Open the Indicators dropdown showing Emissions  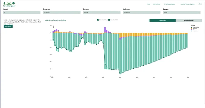pyautogui.click(x=142, y=12)
